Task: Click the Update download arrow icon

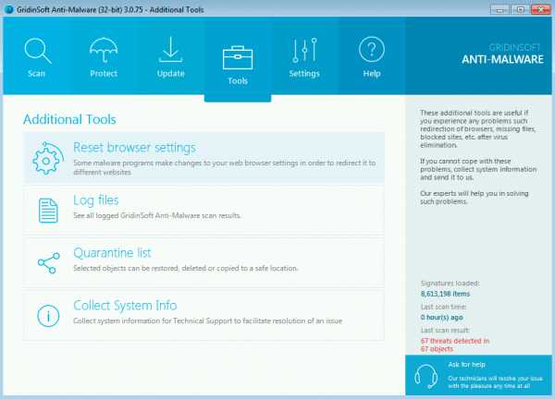Action: (170, 50)
